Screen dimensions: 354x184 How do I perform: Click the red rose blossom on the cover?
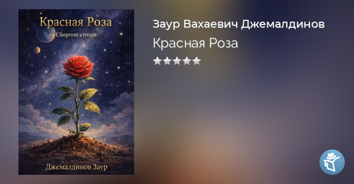[78, 67]
